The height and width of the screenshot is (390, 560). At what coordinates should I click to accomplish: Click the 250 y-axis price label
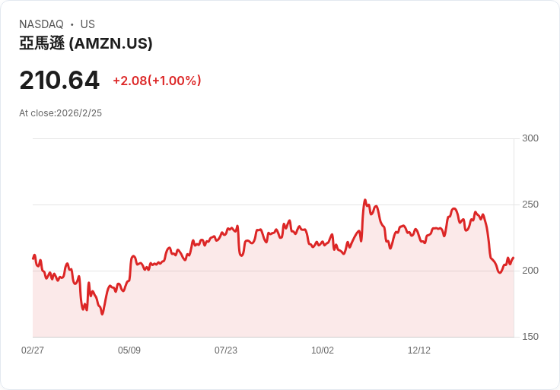coord(530,205)
